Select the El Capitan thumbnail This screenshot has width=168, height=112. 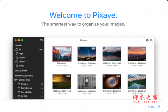point(62,54)
